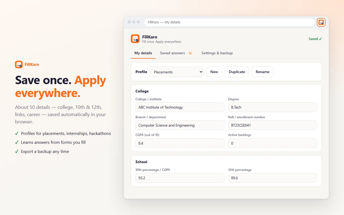Click the Branch / department input field
344x215 pixels.
point(180,125)
